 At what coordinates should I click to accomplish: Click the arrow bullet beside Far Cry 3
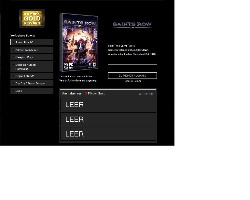pyautogui.click(x=13, y=83)
